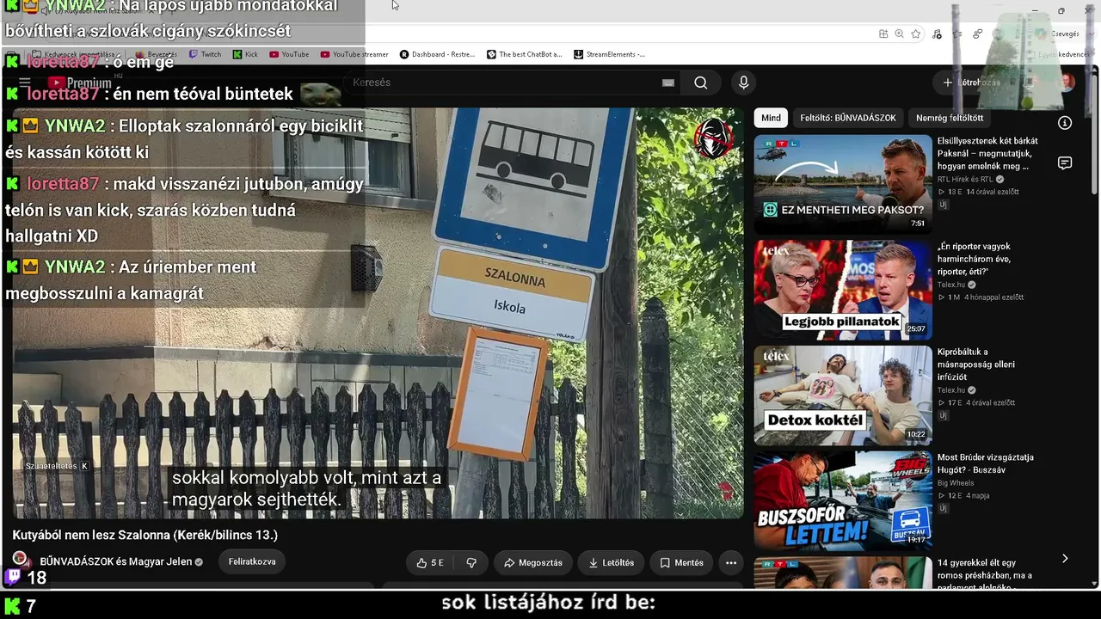Viewport: 1101px width, 619px height.
Task: Open video title Én riporter vagyok harminchárom éve
Action: (975, 259)
